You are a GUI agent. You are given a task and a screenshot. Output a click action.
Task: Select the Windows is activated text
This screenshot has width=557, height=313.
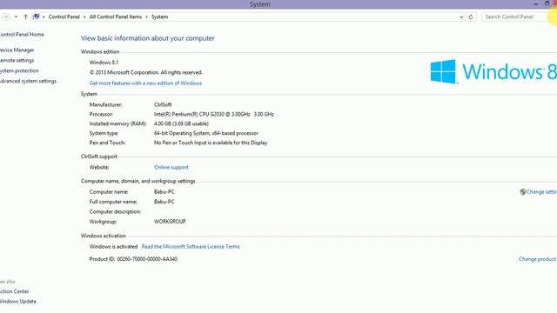click(x=113, y=246)
